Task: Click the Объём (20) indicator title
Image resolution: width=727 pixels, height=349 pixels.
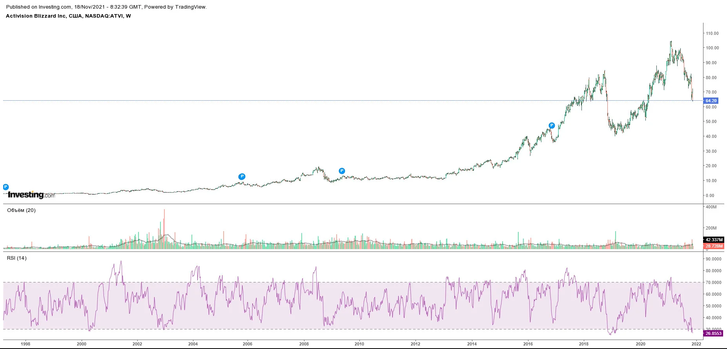Action: pos(21,210)
